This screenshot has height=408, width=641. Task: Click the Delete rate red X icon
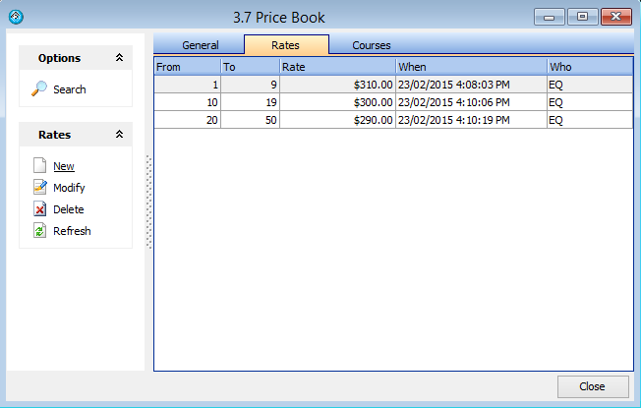pos(39,209)
